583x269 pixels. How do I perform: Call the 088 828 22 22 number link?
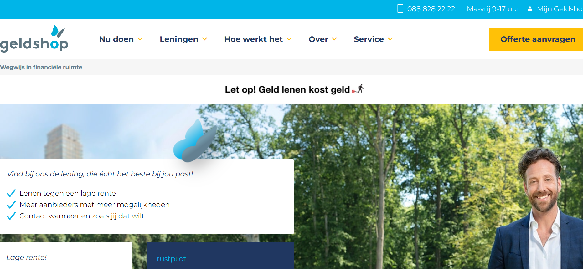(431, 9)
